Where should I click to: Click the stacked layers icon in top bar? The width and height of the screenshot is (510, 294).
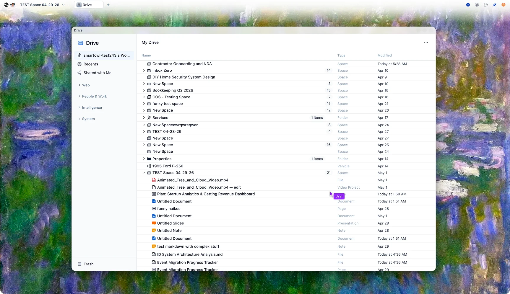point(477,5)
